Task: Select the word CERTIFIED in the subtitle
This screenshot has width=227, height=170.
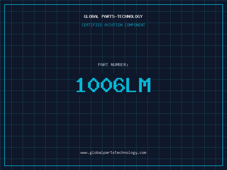Action: [92, 25]
